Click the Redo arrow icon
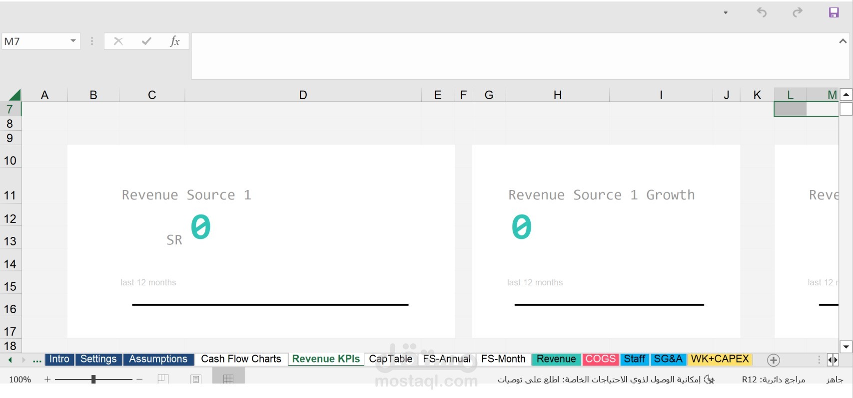Image resolution: width=853 pixels, height=398 pixels. tap(798, 12)
